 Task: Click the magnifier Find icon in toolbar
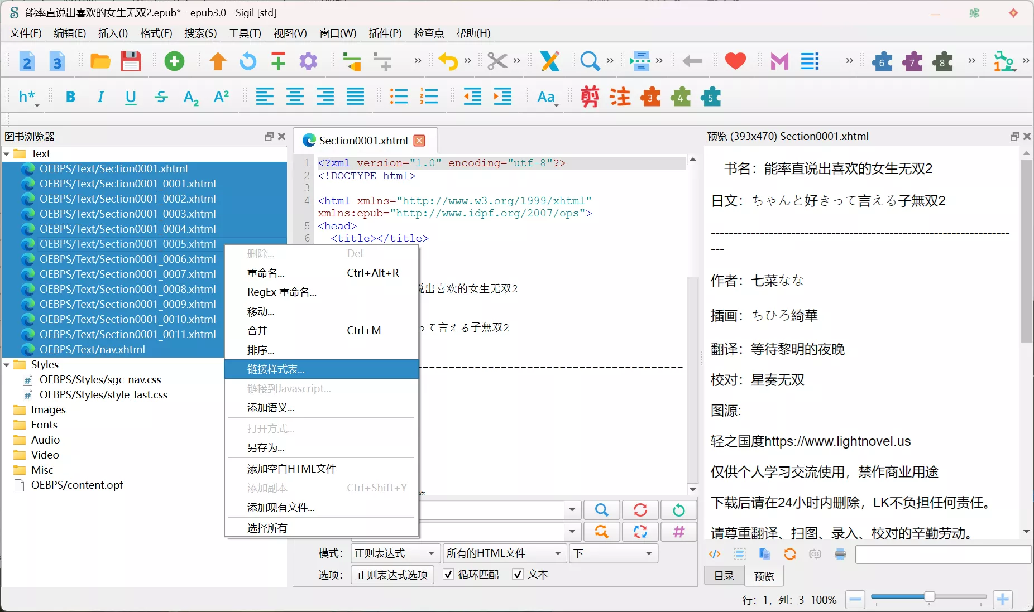click(x=590, y=61)
